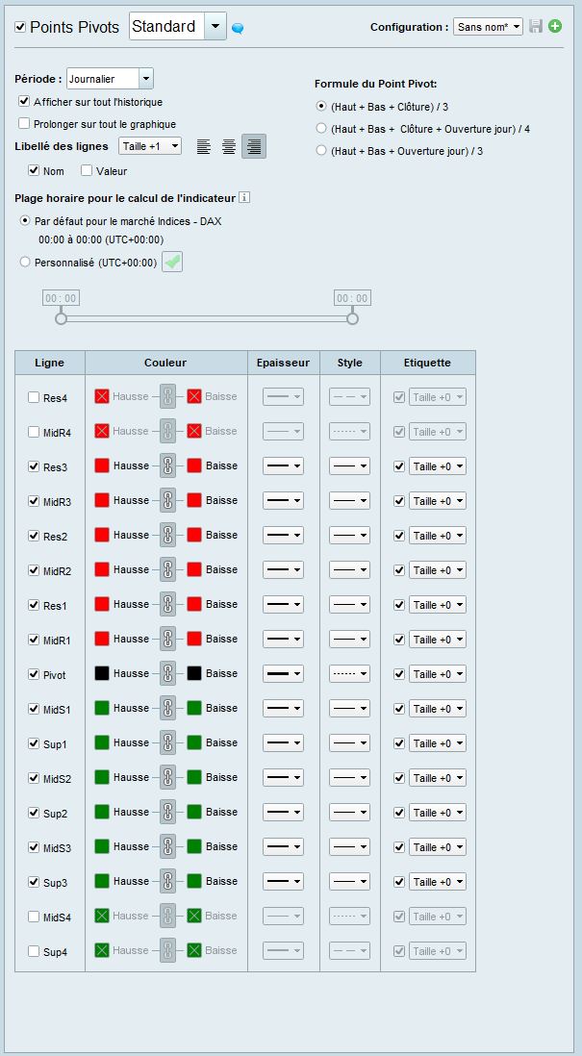The image size is (582, 1056).
Task: Open Epaisseur dropdown for Pivot row
Action: pyautogui.click(x=283, y=673)
